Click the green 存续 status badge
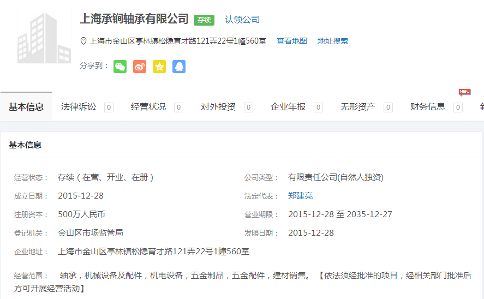Image resolution: width=484 pixels, height=299 pixels. 204,20
